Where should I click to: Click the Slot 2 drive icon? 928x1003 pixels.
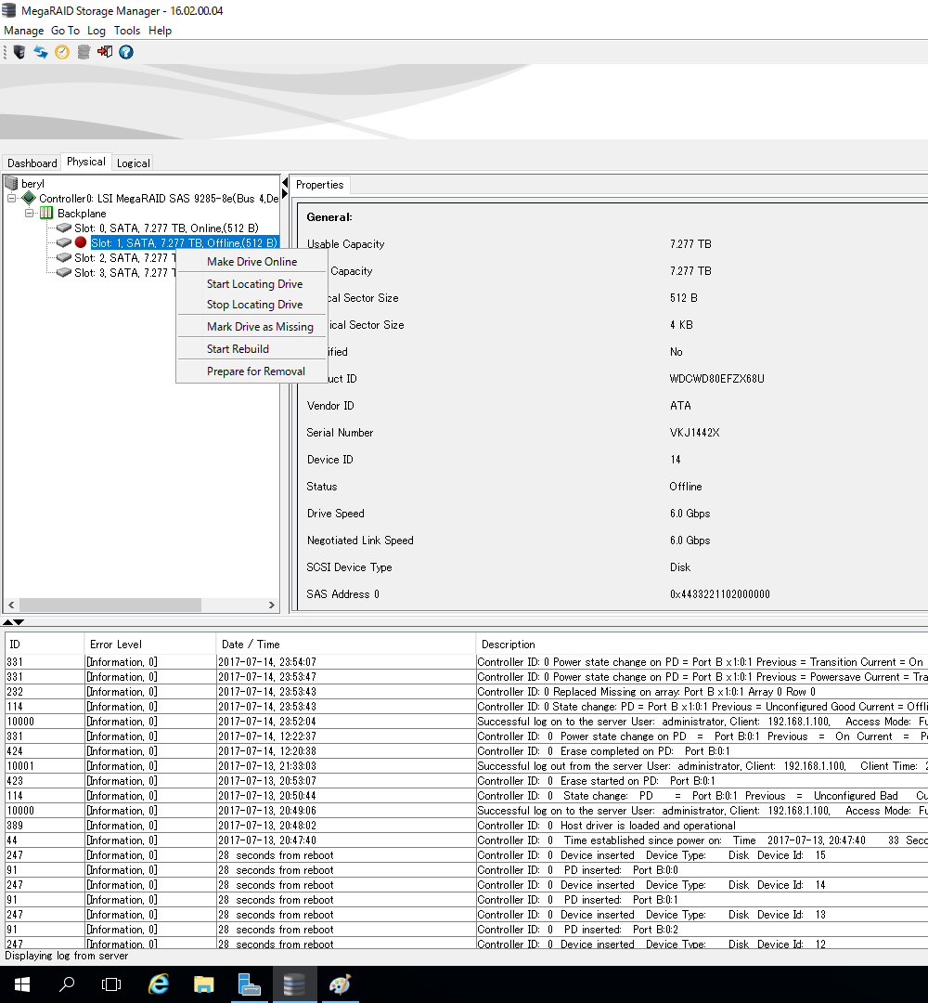click(64, 257)
